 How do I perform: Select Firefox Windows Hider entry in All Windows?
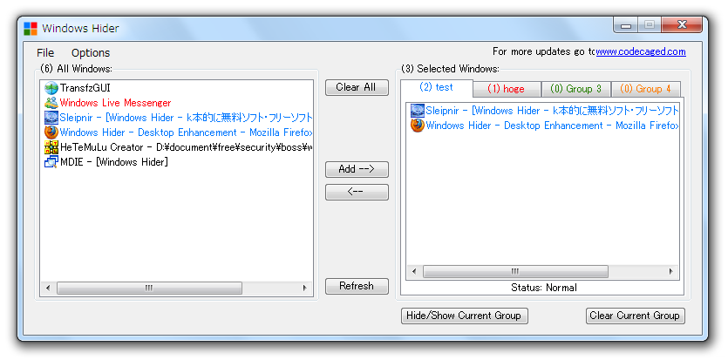click(187, 132)
